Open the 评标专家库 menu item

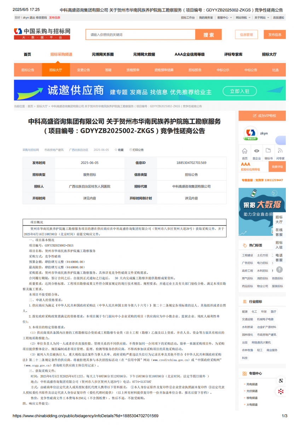coord(233,55)
